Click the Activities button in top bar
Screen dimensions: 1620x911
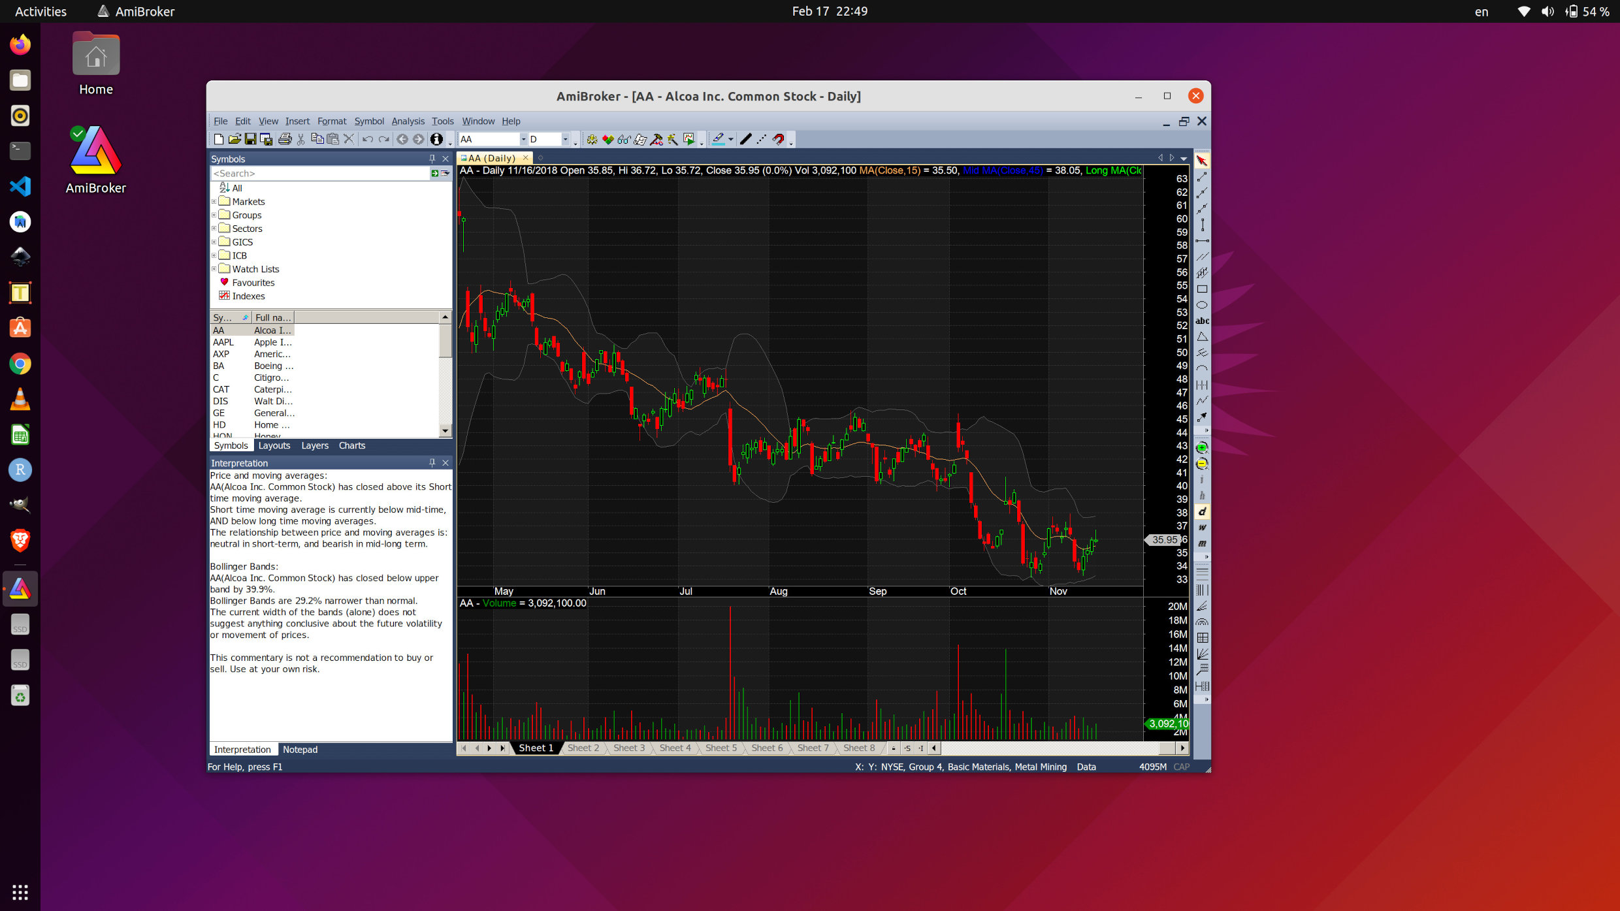[40, 11]
